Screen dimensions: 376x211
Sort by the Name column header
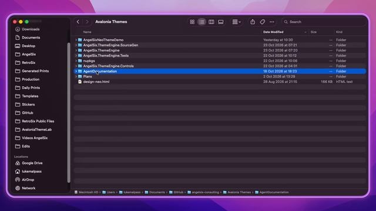pyautogui.click(x=87, y=32)
